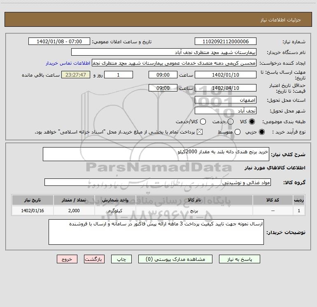Select the جزیی purchase type radio
The image size is (317, 307).
pos(261,132)
